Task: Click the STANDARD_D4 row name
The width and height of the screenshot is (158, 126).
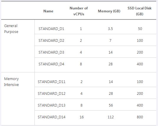Action: pyautogui.click(x=51, y=64)
